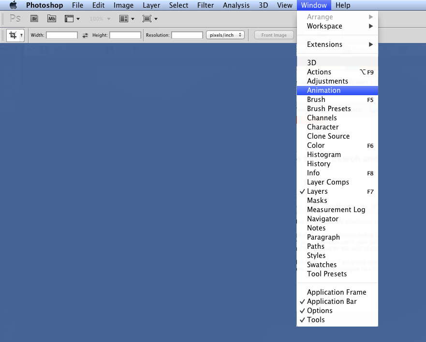Show the Adjustments panel
Screen dimensions: 426x342
338,81
